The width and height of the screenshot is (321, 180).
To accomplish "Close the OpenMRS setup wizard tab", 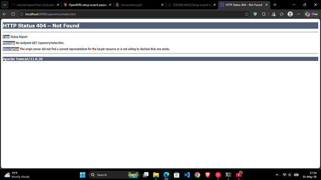I will [110, 5].
